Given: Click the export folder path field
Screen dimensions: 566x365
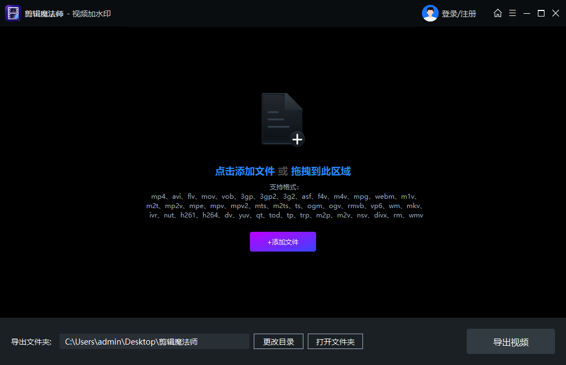Looking at the screenshot, I should pyautogui.click(x=154, y=342).
